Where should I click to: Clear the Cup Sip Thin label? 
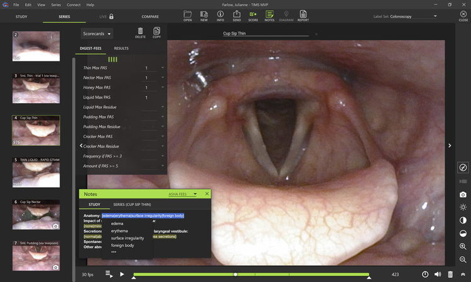[x=317, y=35]
